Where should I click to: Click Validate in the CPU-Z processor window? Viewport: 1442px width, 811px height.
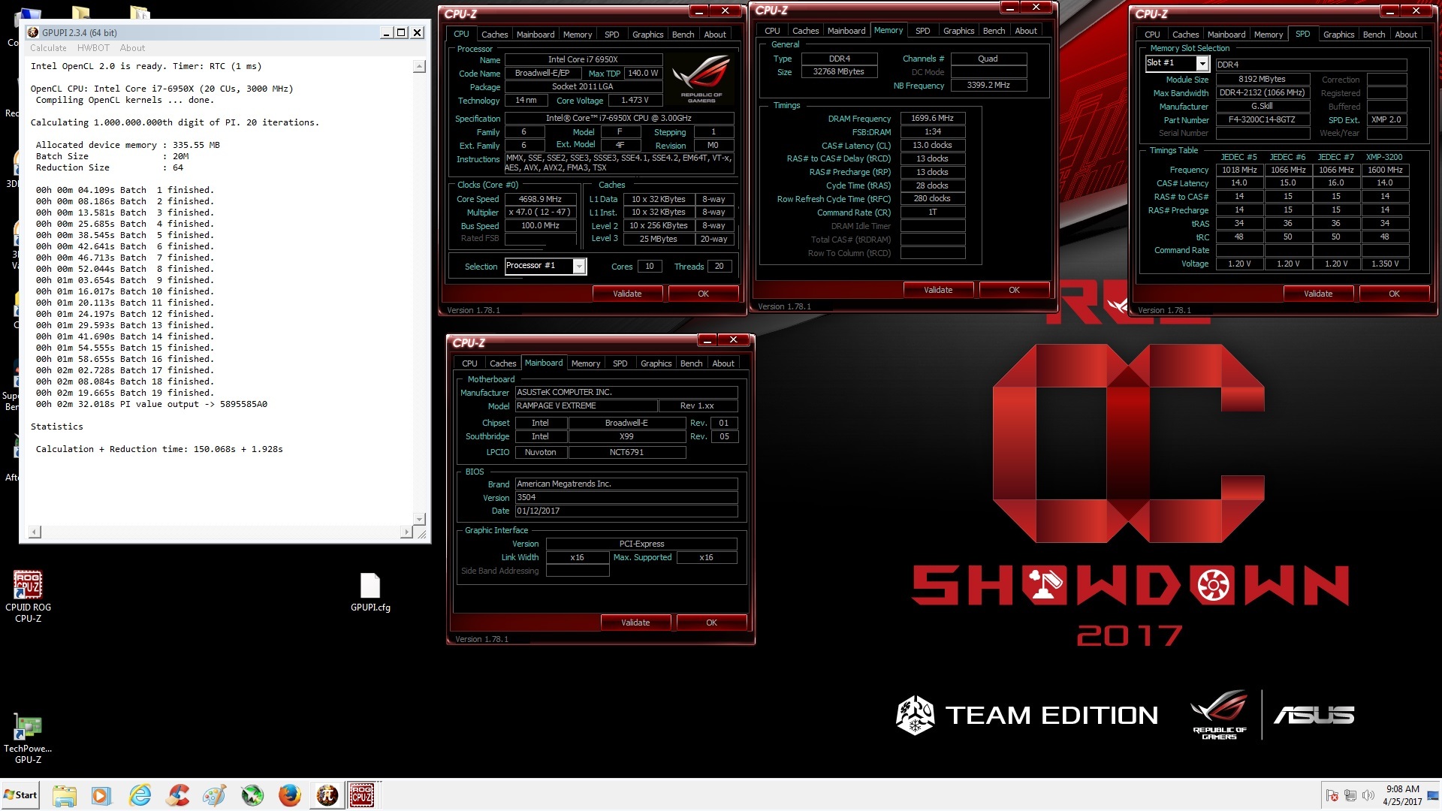pos(627,294)
